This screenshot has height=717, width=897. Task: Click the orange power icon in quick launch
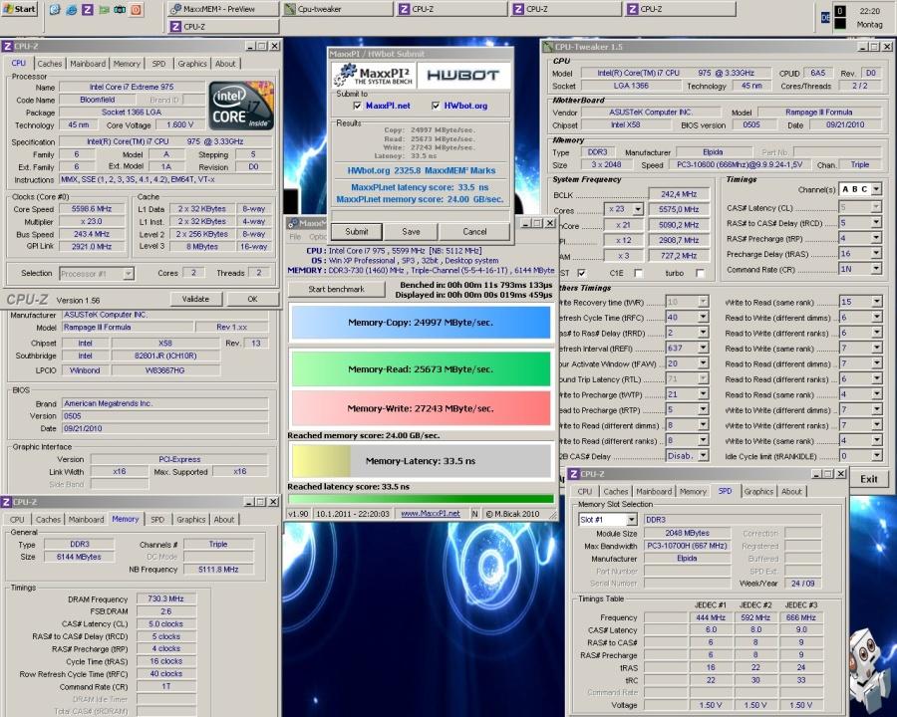[137, 9]
